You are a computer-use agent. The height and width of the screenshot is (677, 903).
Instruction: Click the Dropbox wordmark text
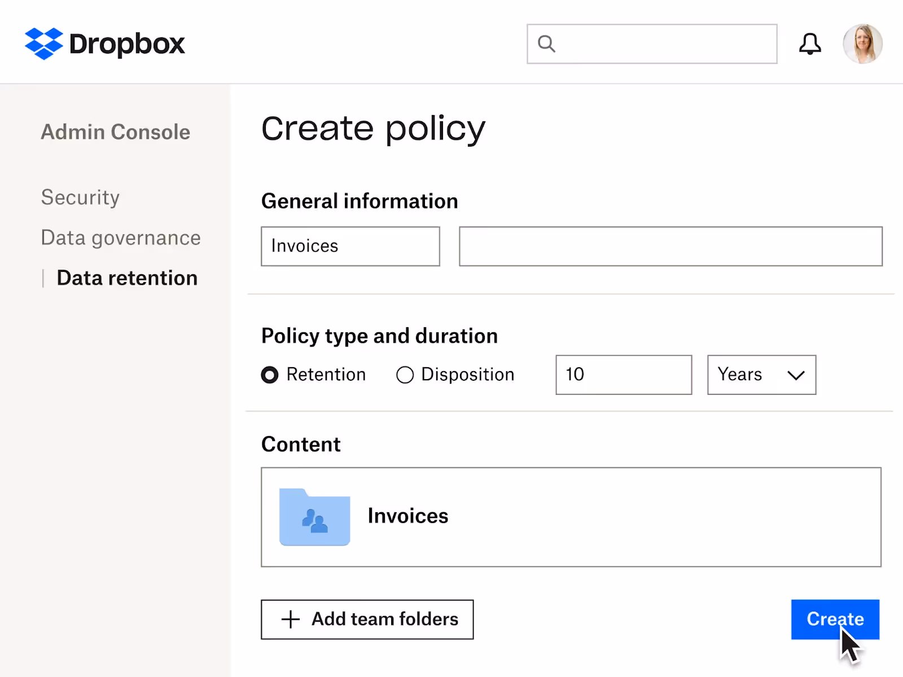(x=127, y=43)
